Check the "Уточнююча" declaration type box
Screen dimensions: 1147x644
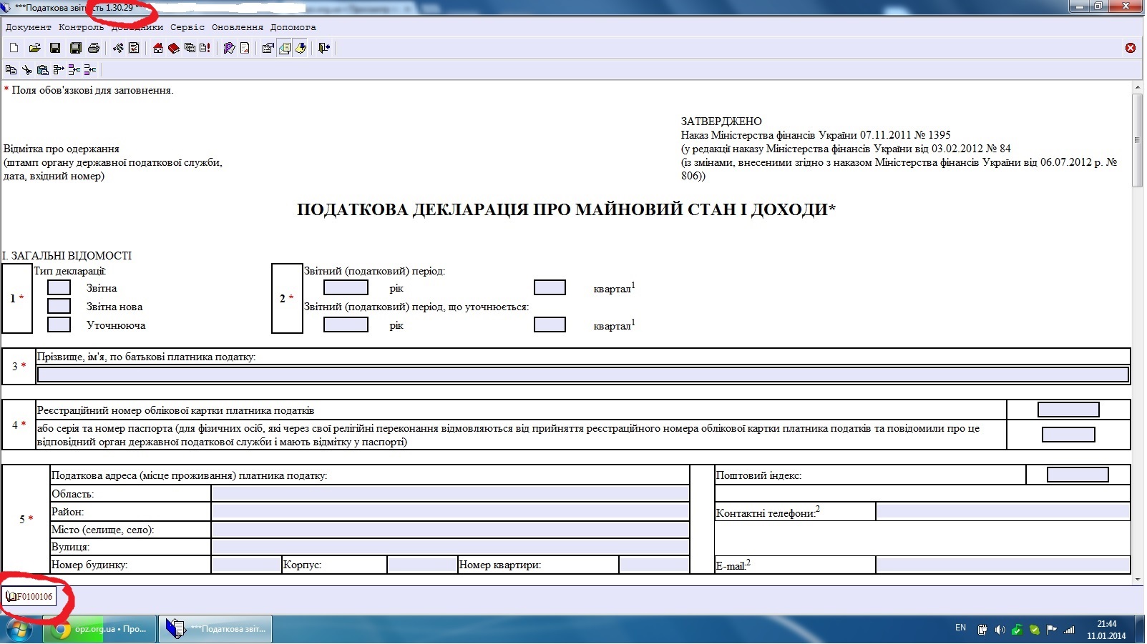pos(59,325)
